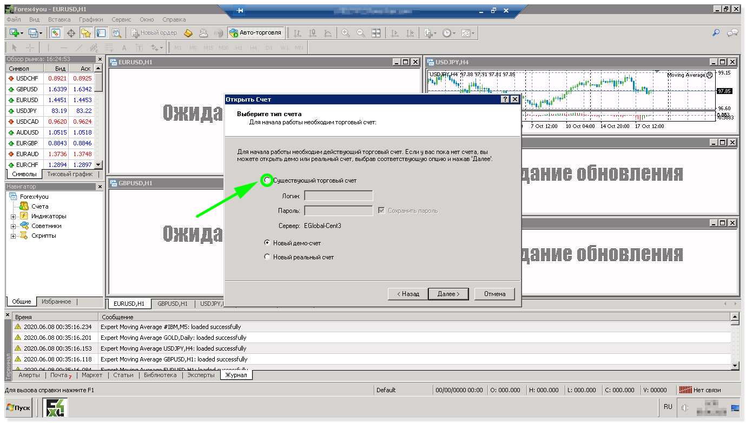Open the chat bubbles icon at top right
Viewport: 746px width, 423px height.
point(732,33)
